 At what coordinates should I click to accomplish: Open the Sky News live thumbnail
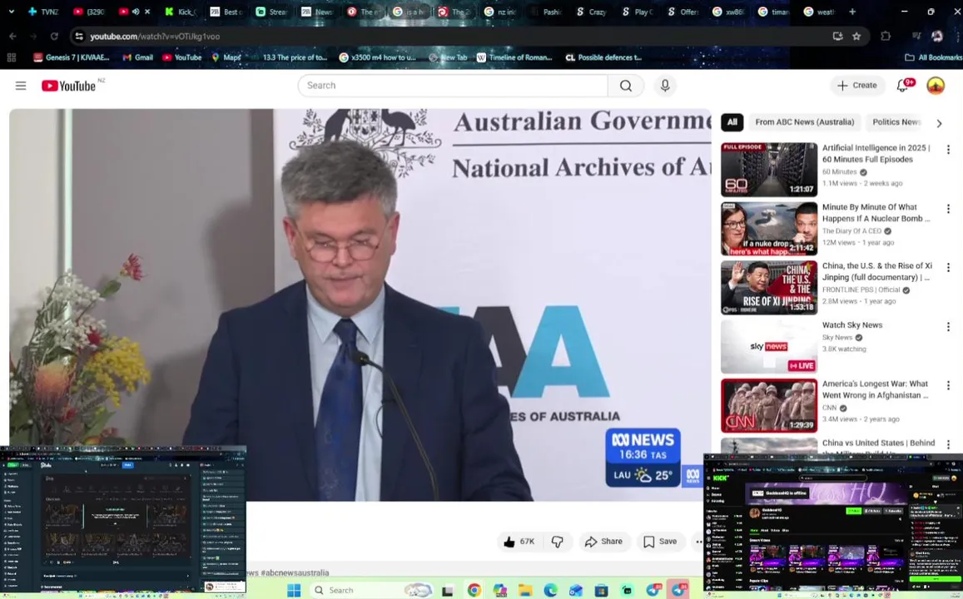point(769,346)
